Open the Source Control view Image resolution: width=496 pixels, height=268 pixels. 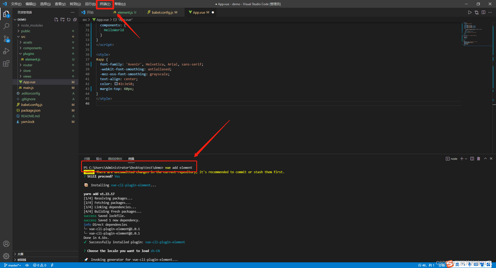coord(6,39)
